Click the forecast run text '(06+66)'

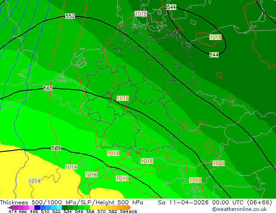pos(259,203)
